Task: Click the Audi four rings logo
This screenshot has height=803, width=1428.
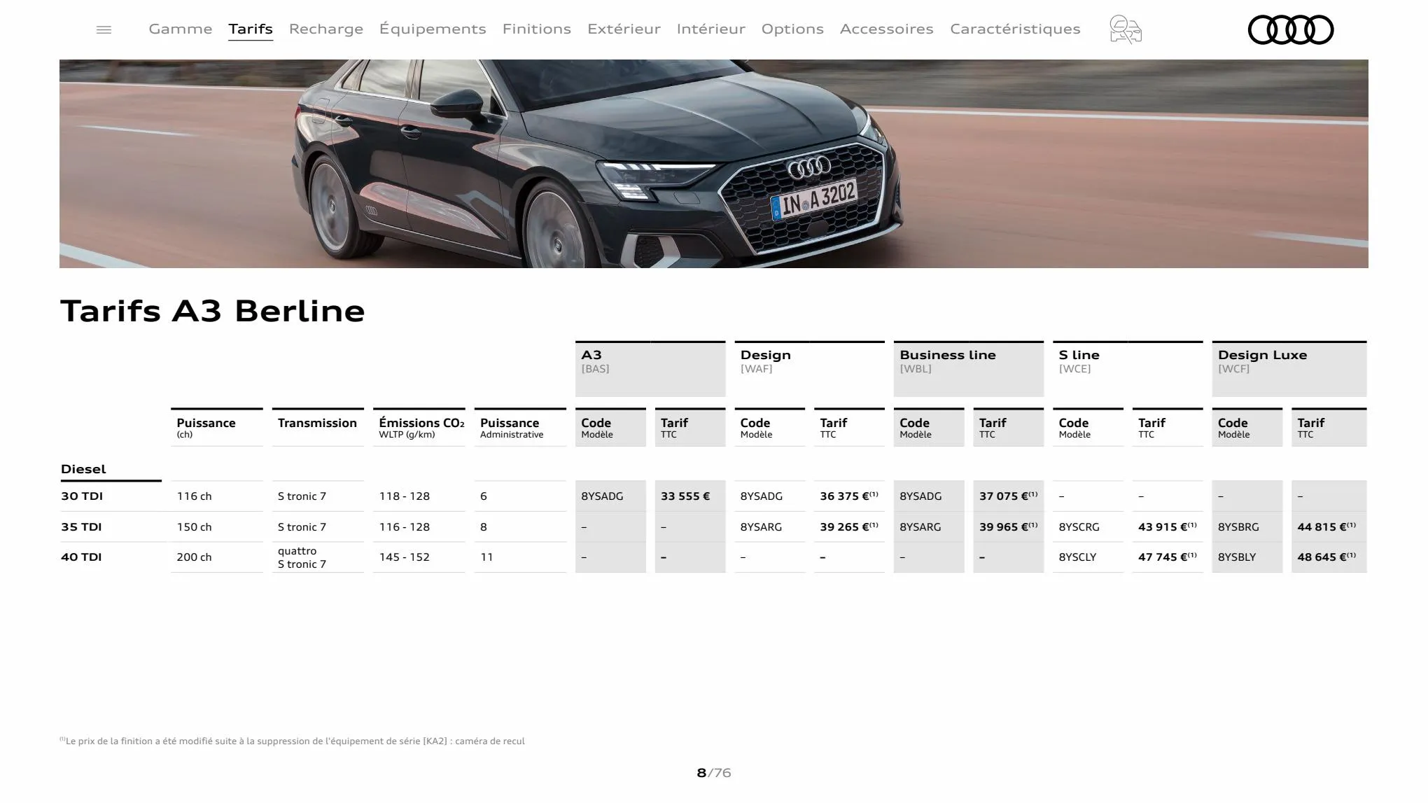Action: click(1291, 29)
